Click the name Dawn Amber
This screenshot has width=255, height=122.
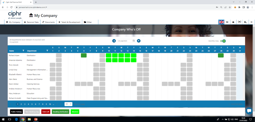(x=14, y=84)
